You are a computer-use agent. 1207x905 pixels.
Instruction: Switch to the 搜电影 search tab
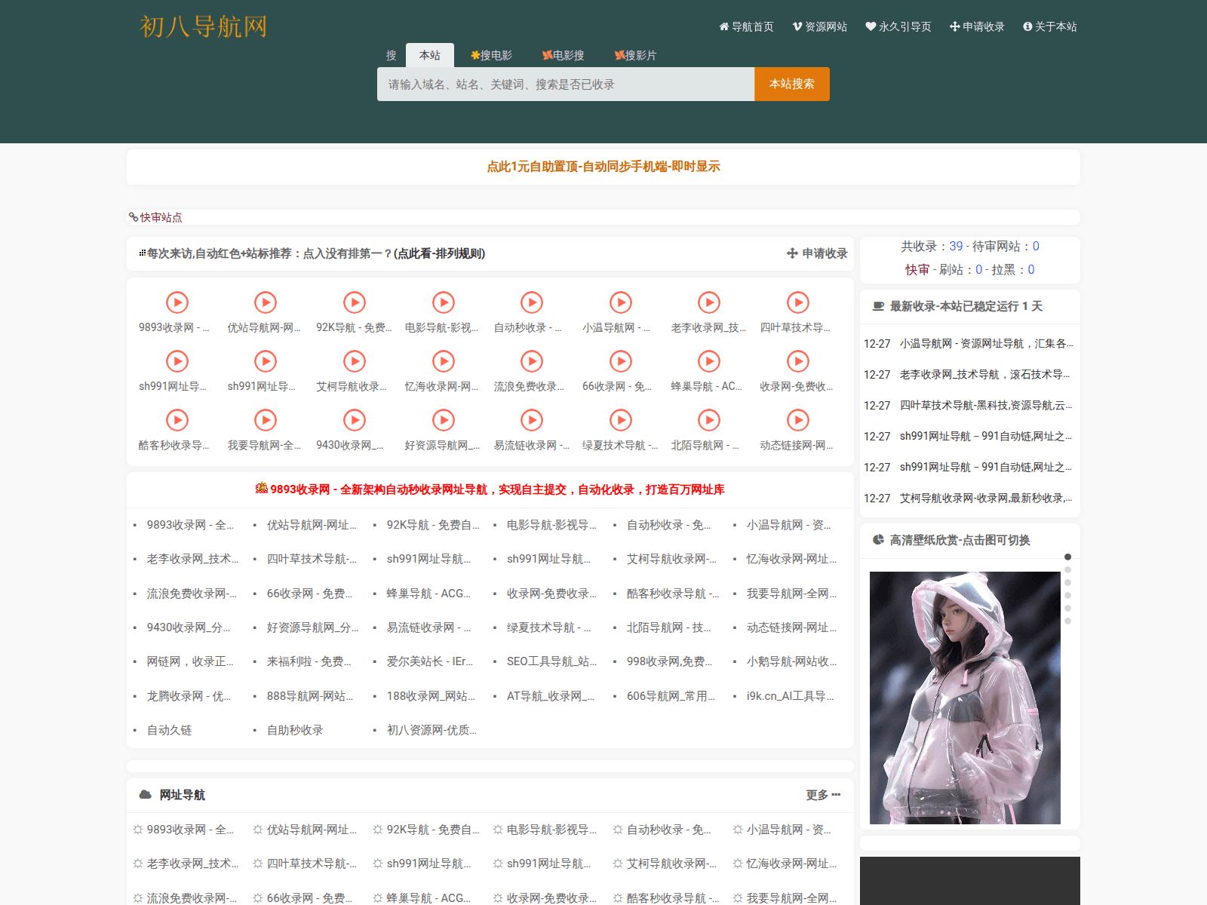[491, 55]
